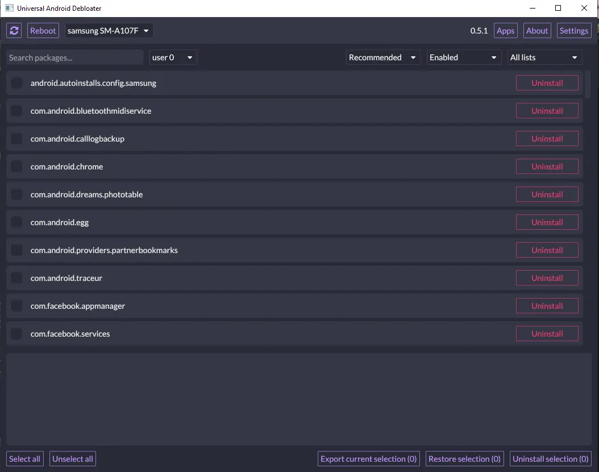Open the Enabled state dropdown

[x=464, y=57]
